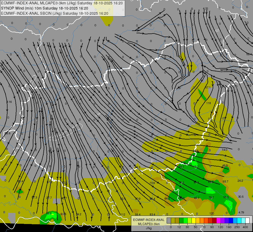Image resolution: width=253 pixels, height=232 pixels.
Task: Click the map value 57.3
Action: tap(34, 197)
